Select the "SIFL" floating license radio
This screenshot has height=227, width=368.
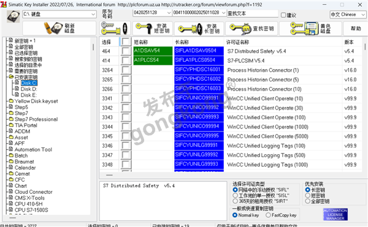click(x=235, y=190)
